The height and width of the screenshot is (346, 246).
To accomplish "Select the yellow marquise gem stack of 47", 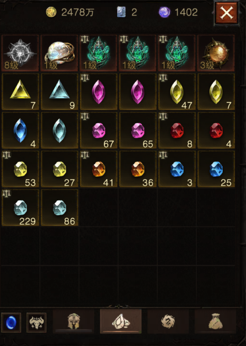I will point(177,91).
